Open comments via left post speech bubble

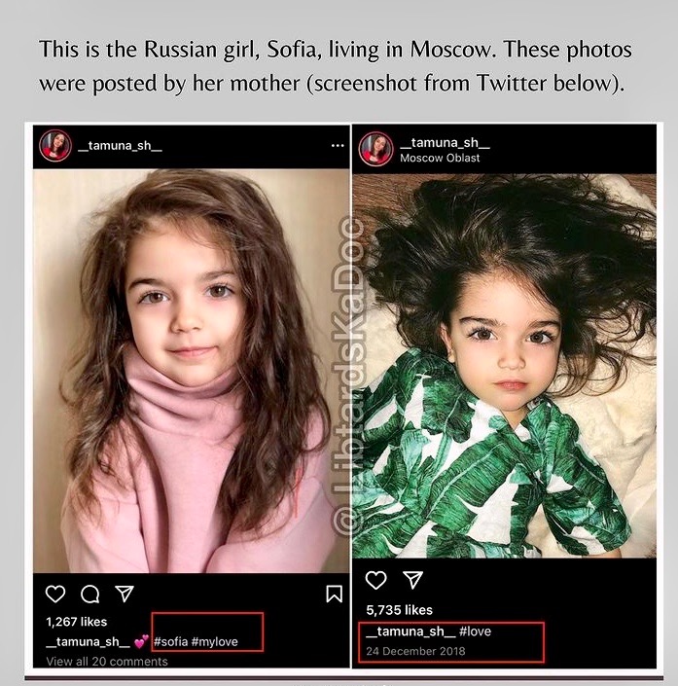click(x=89, y=594)
